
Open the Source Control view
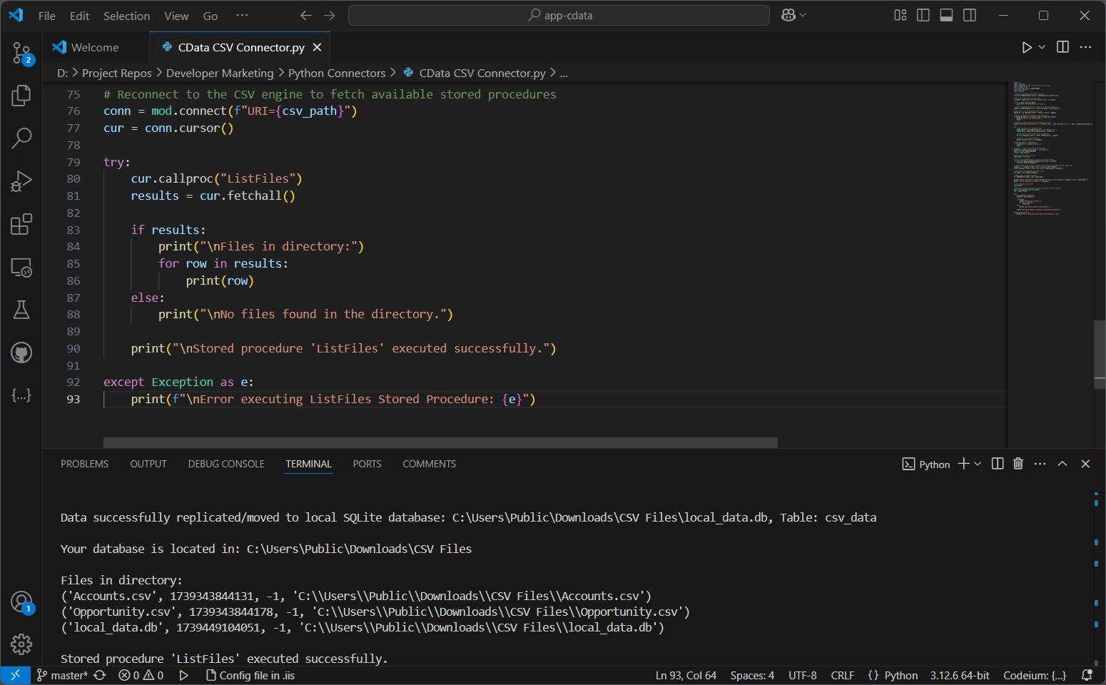21,52
